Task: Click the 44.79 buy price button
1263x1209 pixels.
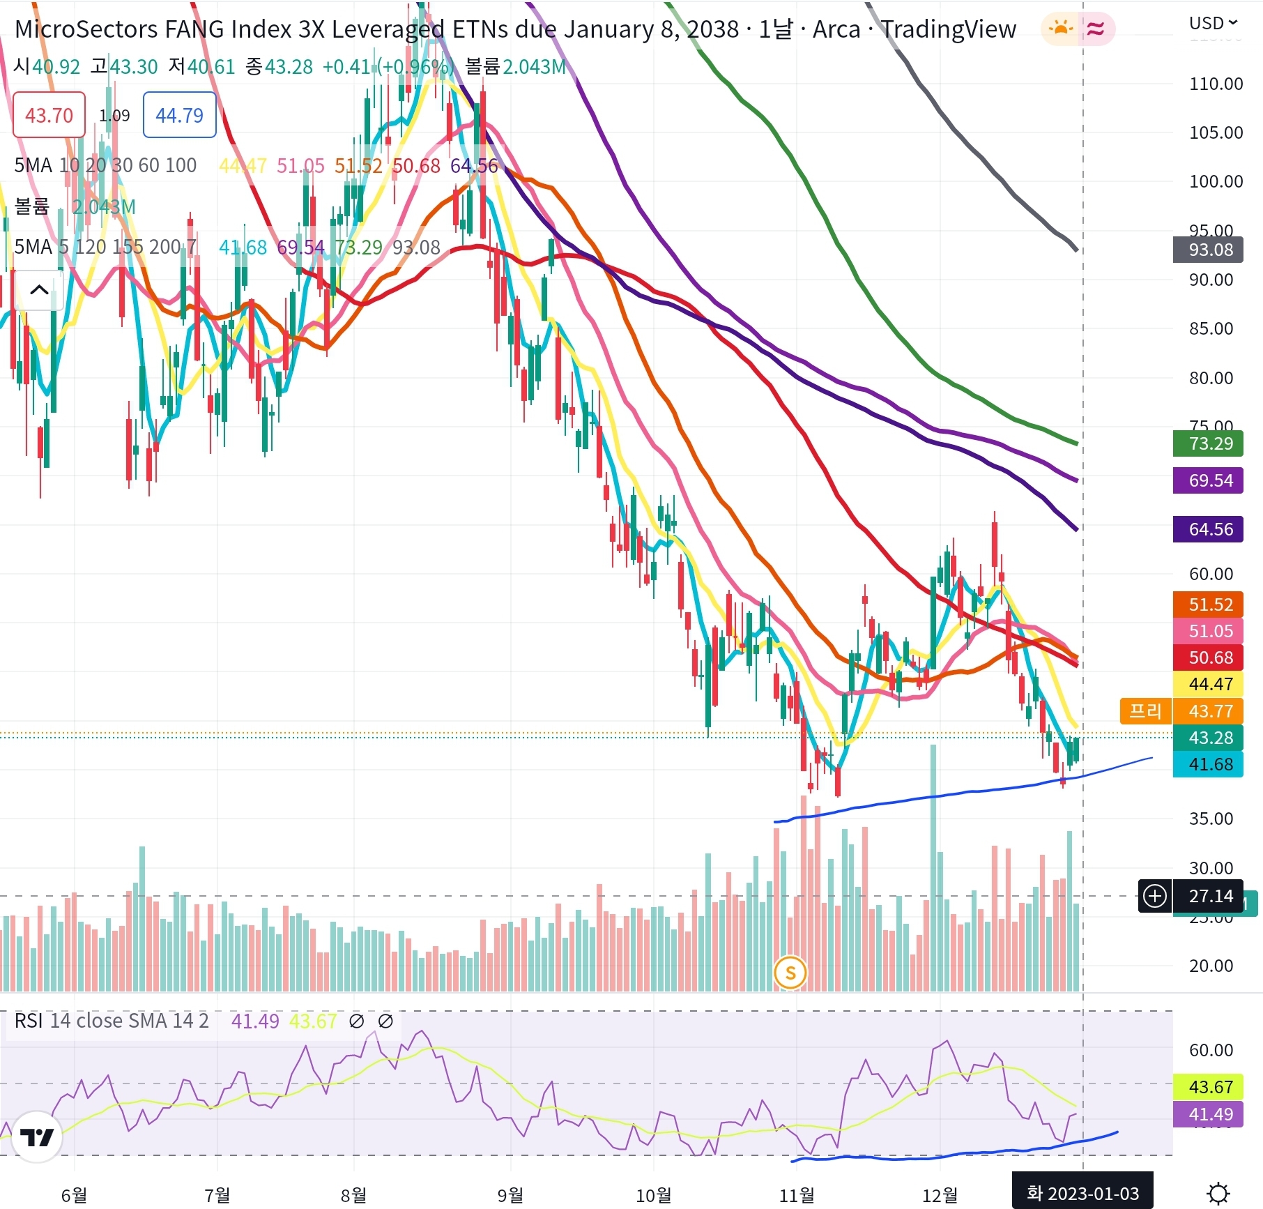Action: point(179,115)
